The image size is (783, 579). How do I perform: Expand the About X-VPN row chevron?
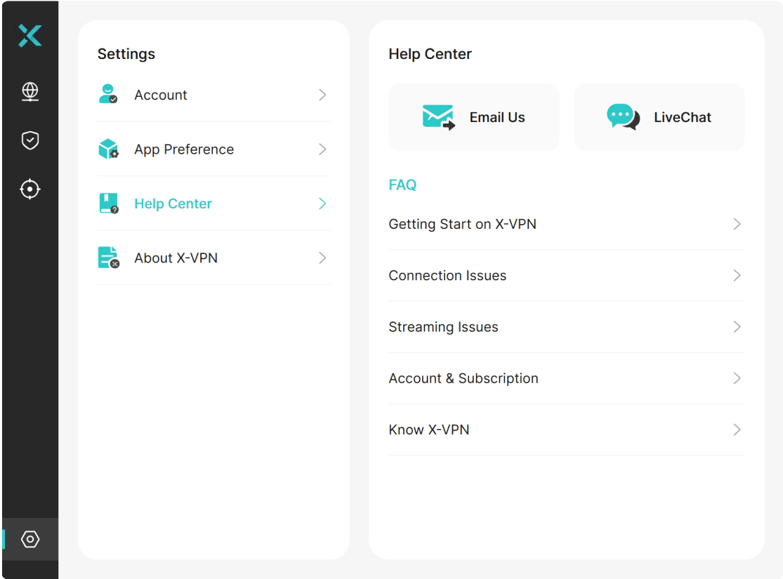322,258
